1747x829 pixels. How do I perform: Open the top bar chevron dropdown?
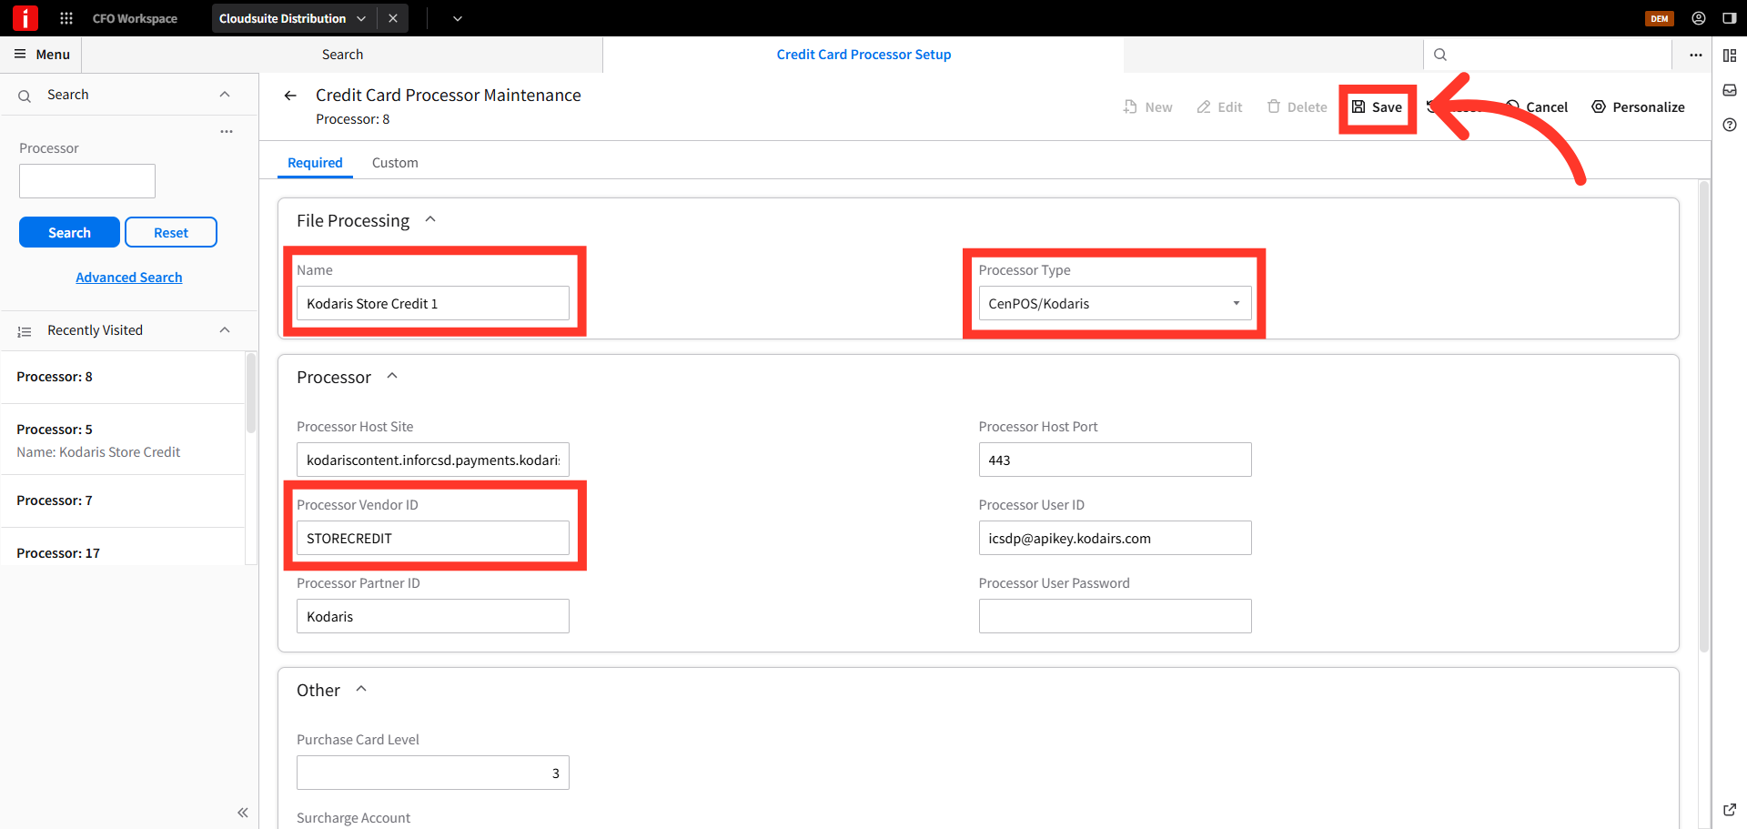(458, 18)
